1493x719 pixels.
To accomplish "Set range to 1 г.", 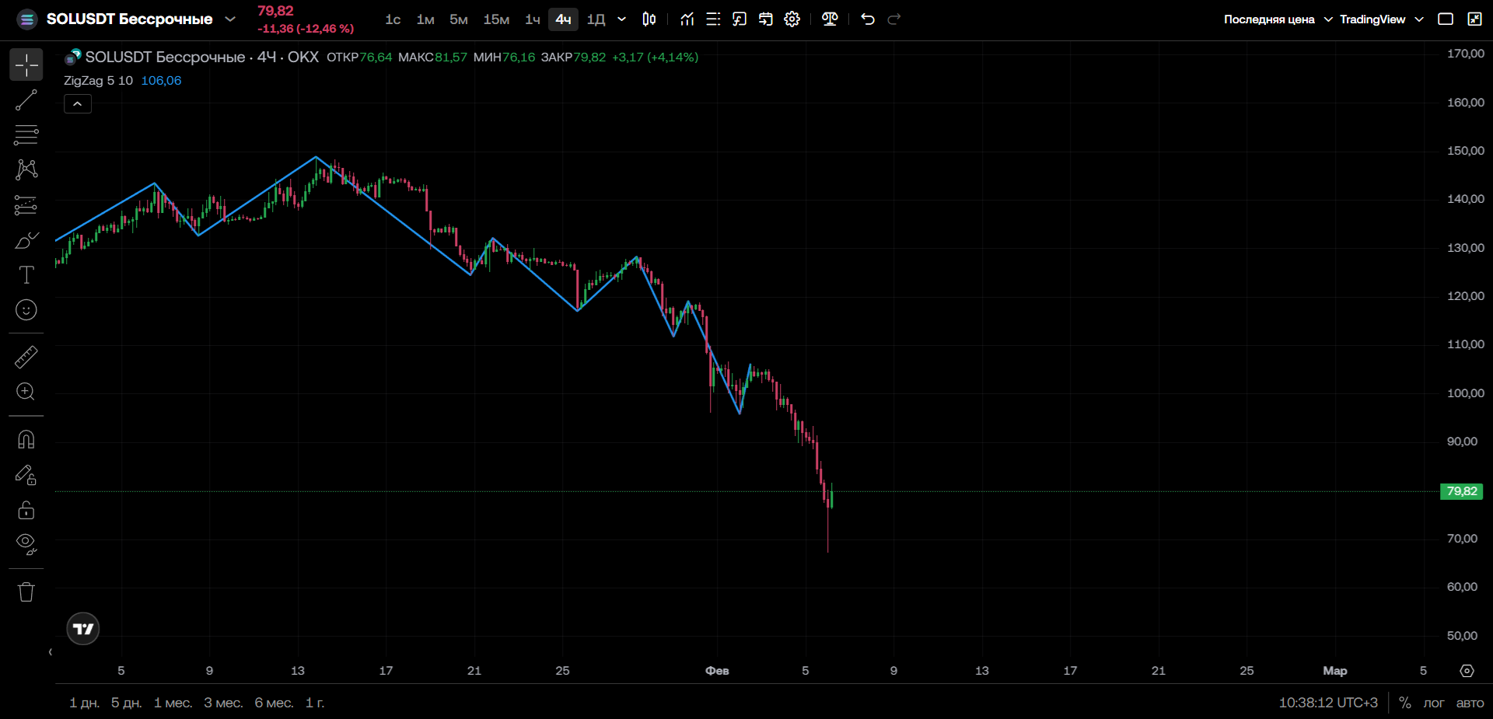I will click(x=315, y=703).
